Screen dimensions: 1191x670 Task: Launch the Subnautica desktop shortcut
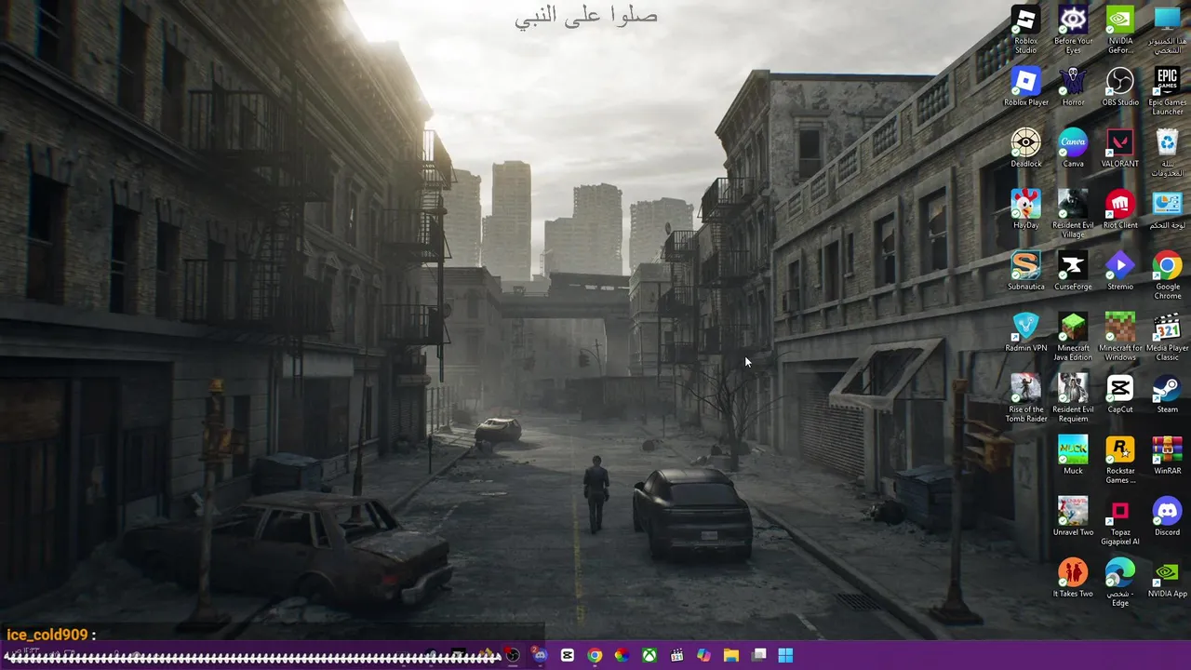pos(1025,271)
